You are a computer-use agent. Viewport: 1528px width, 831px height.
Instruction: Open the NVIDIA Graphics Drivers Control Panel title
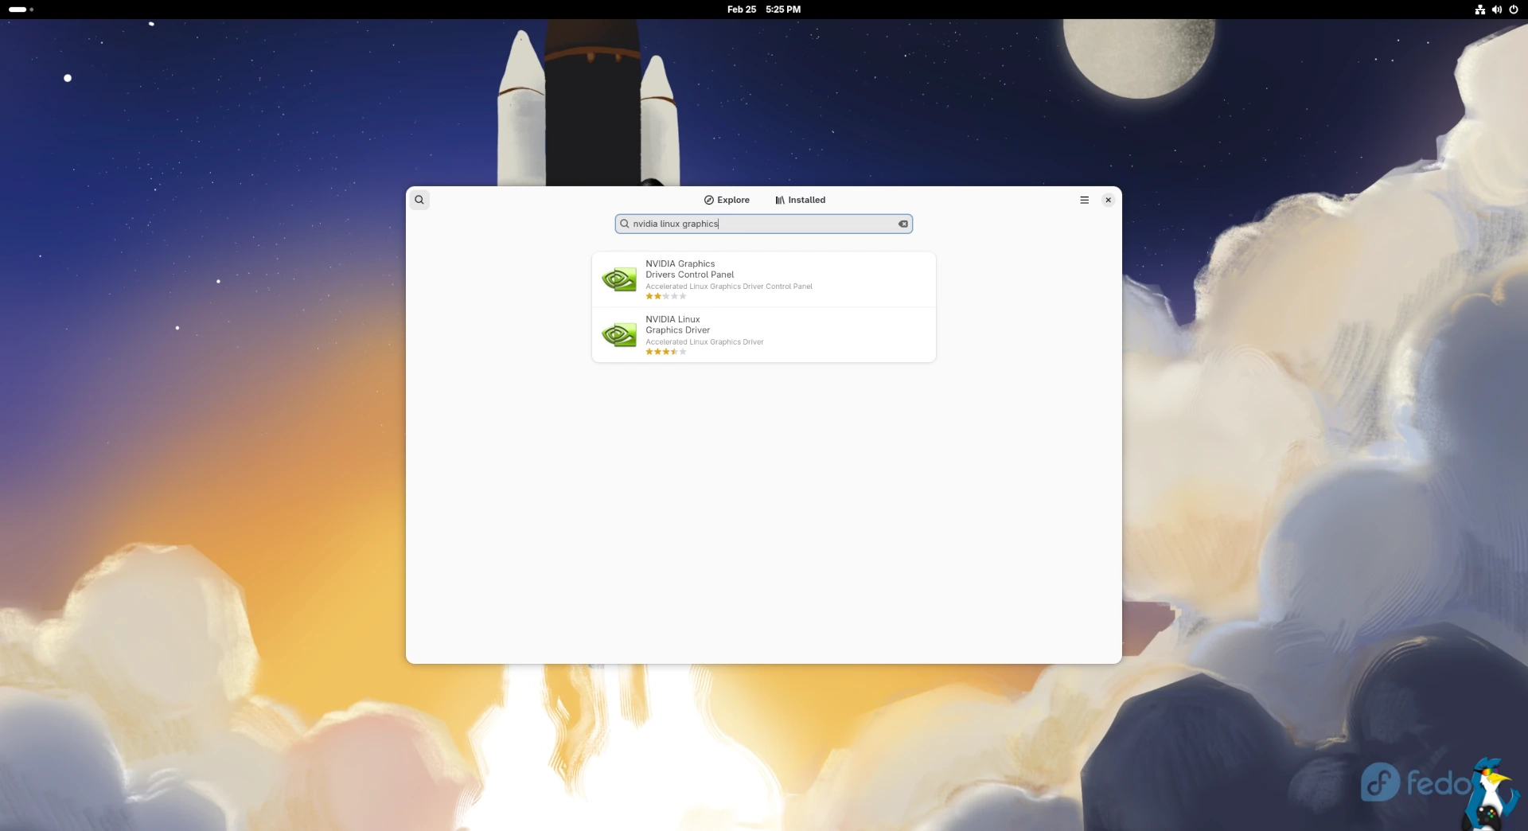[x=689, y=269]
